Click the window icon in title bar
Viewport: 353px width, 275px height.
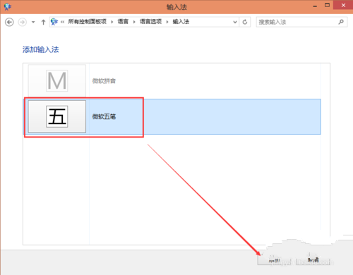point(8,6)
